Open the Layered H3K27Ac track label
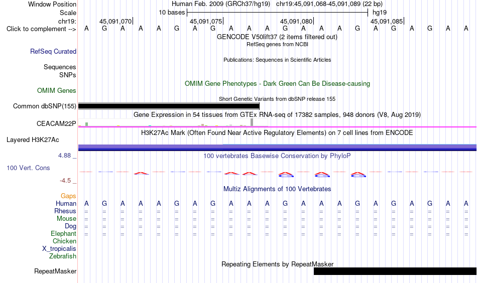This screenshot has height=283, width=477. [33, 140]
